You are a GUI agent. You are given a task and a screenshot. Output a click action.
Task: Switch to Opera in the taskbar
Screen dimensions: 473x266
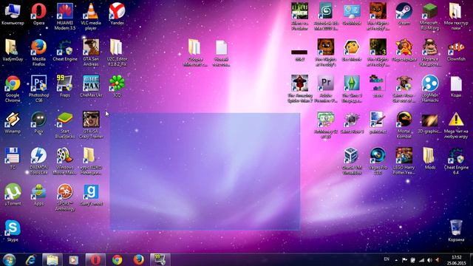tap(95, 259)
